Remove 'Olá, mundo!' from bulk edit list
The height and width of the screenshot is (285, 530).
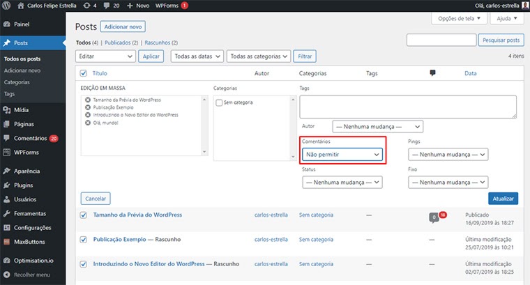87,123
